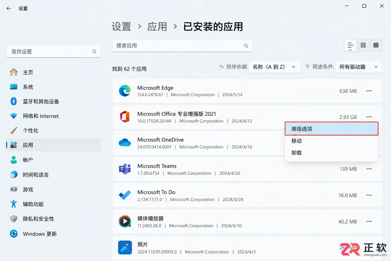Switch to grid view layout
The width and height of the screenshot is (391, 261).
tap(363, 45)
